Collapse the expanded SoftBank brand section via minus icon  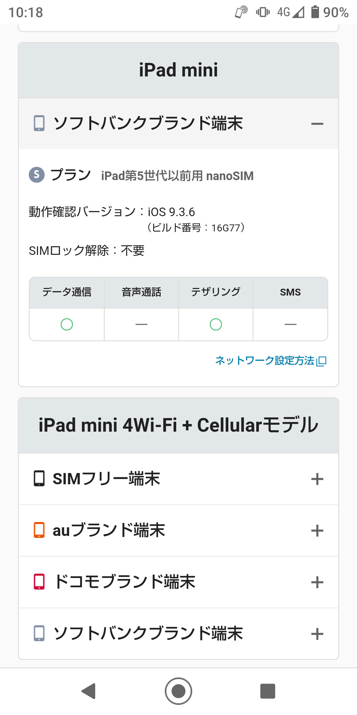317,124
